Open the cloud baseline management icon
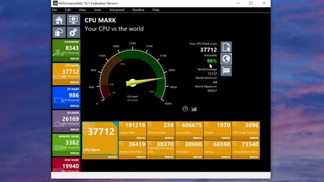Image resolution: width=324 pixels, height=182 pixels. tap(59, 32)
